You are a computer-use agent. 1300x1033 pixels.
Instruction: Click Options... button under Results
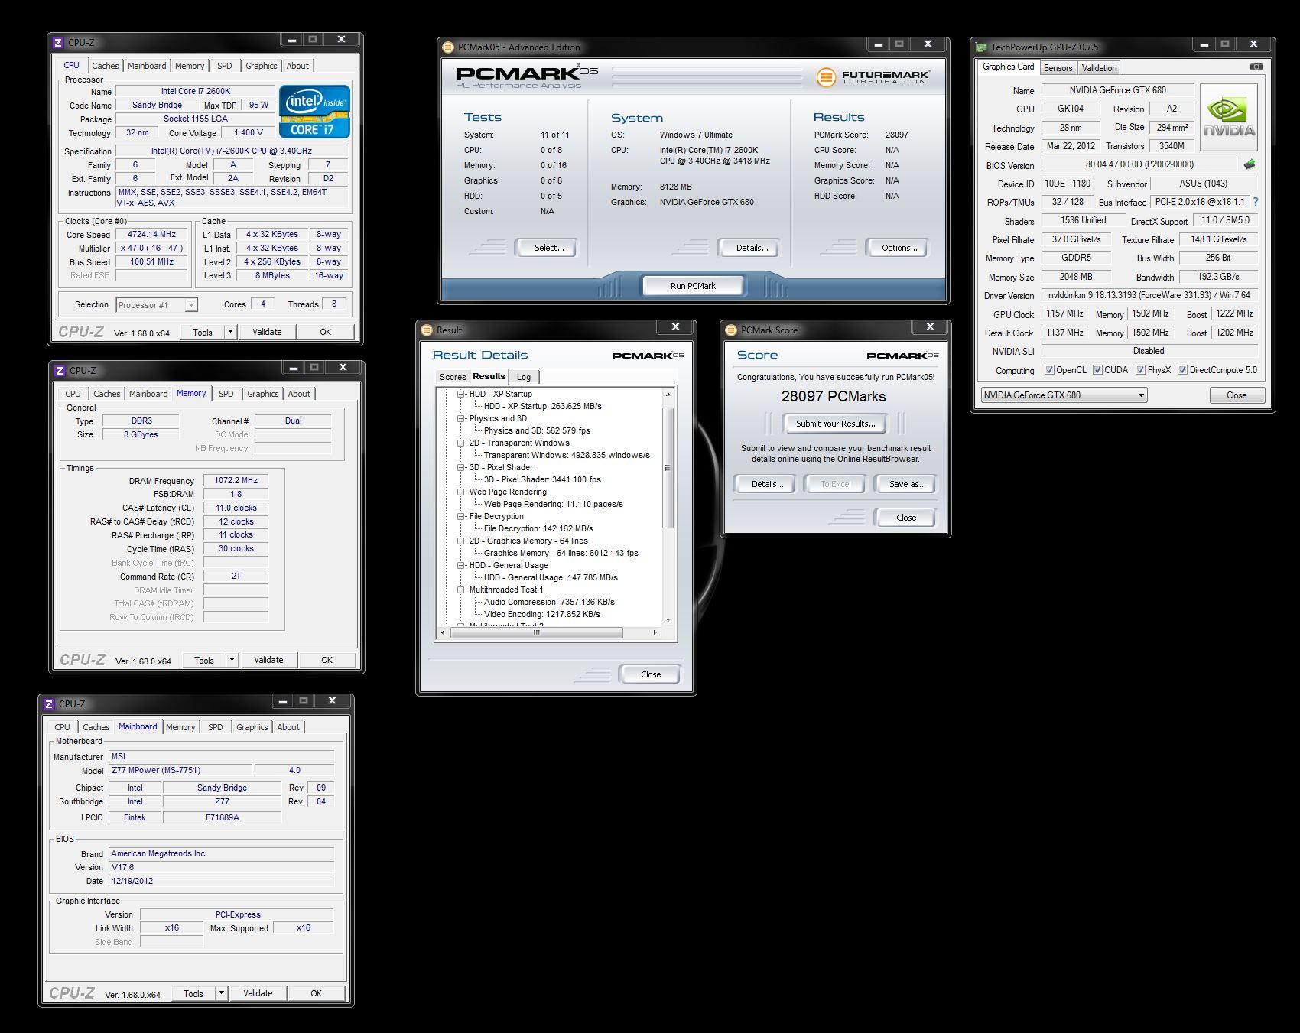pos(899,248)
